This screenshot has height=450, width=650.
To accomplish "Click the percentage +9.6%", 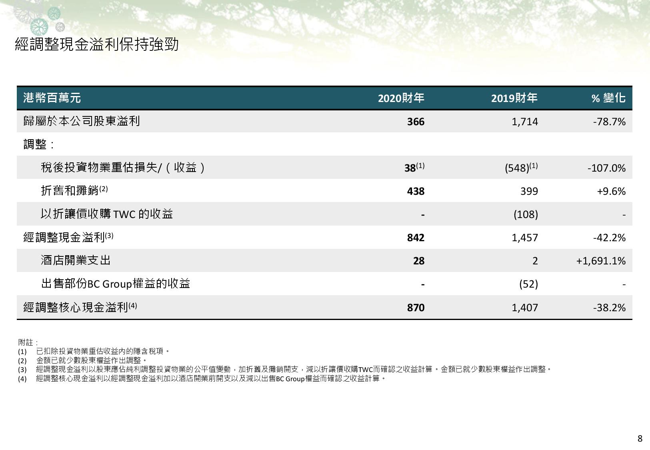I will pyautogui.click(x=611, y=191).
